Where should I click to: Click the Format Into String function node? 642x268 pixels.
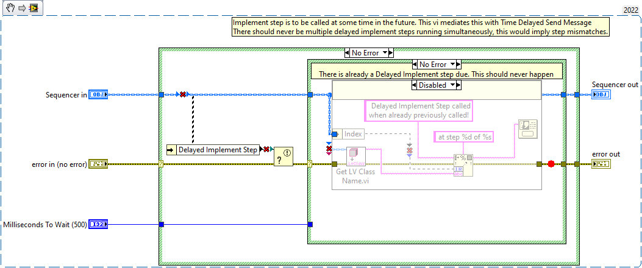pyautogui.click(x=463, y=165)
